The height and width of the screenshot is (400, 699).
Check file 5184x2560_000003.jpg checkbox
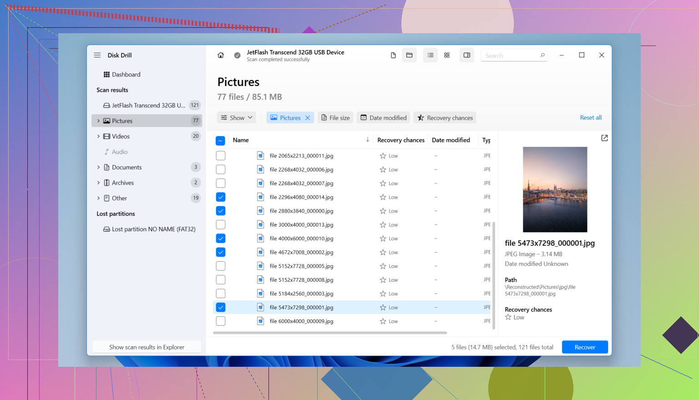(x=221, y=294)
